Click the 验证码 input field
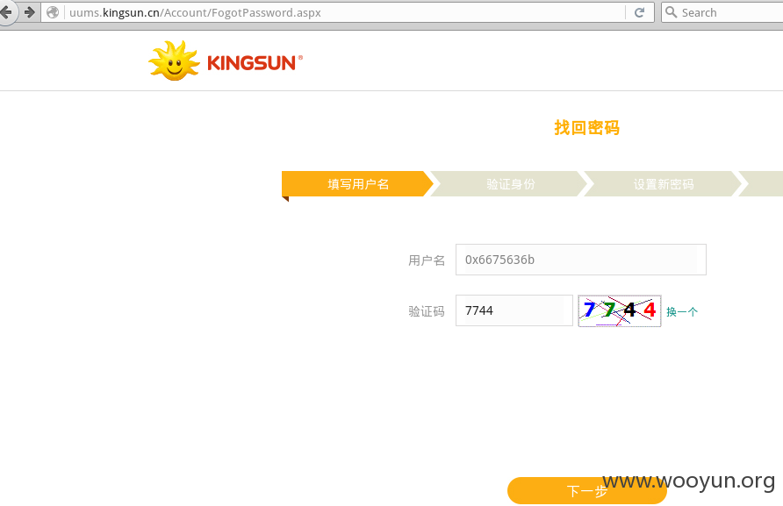The image size is (783, 506). click(x=514, y=310)
